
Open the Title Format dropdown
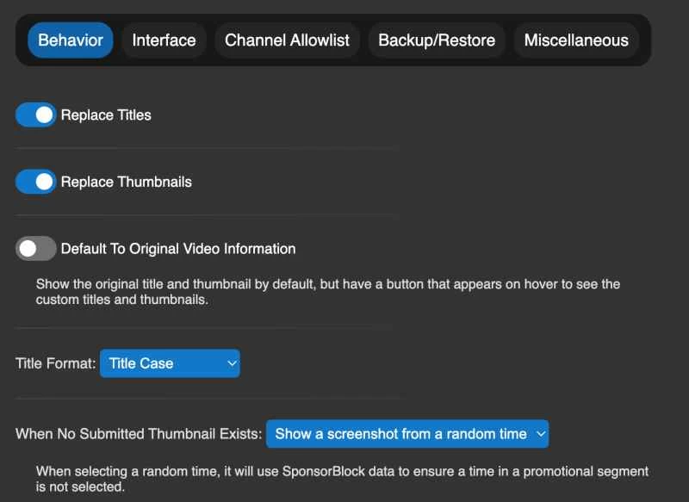point(170,363)
